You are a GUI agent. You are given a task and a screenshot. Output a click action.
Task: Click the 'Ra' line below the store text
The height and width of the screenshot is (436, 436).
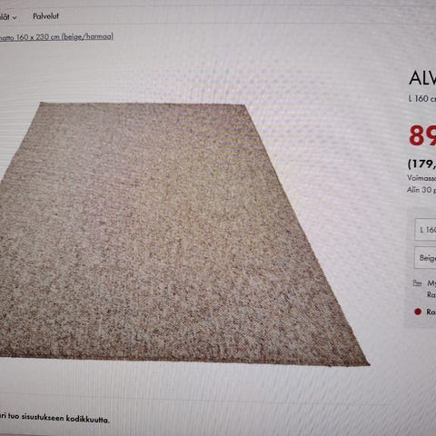[x=431, y=294]
